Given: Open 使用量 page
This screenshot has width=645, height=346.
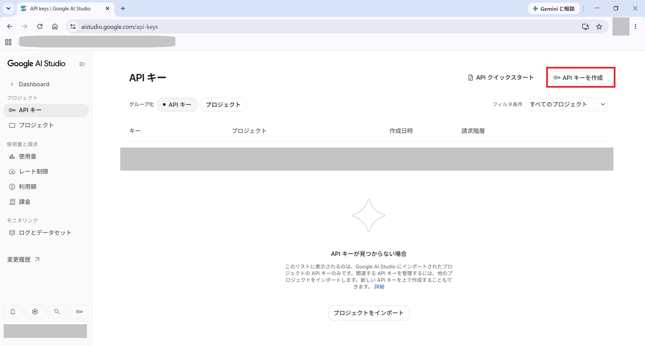Looking at the screenshot, I should [x=46, y=157].
